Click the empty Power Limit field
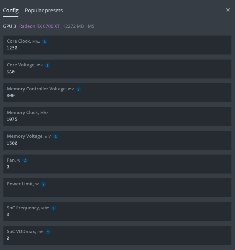The image size is (235, 250). coord(117,191)
